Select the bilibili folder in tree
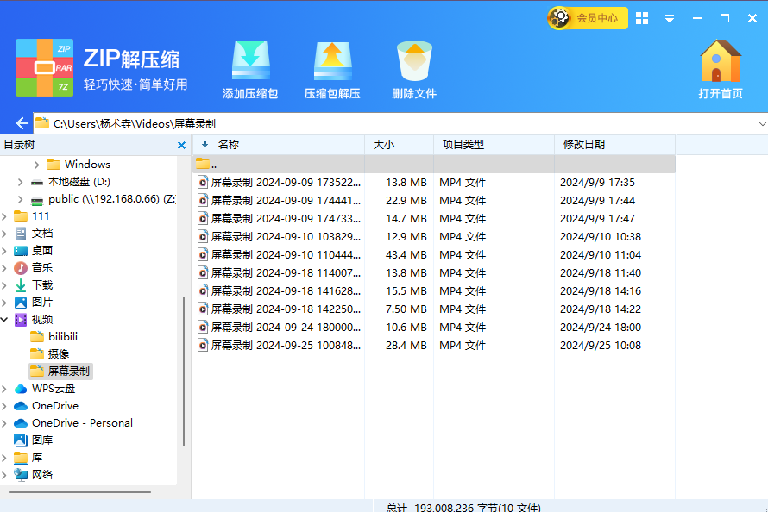Image resolution: width=768 pixels, height=512 pixels. pos(62,337)
